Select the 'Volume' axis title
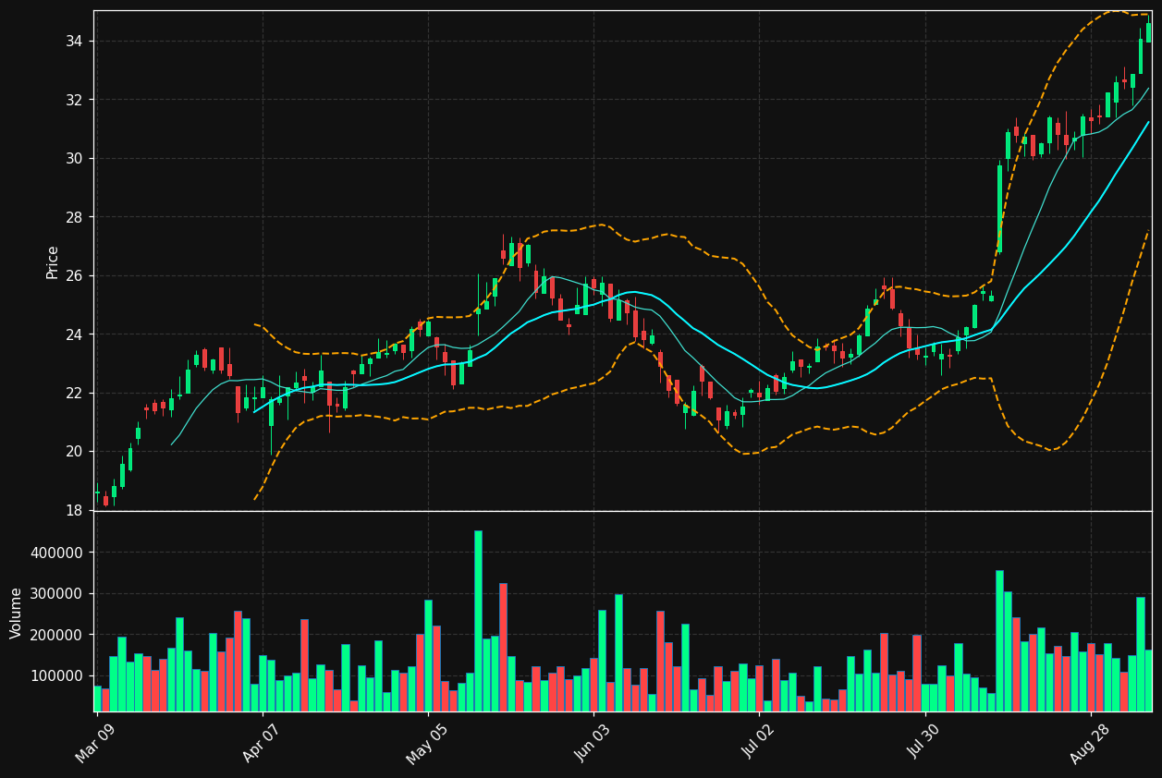1162x778 pixels. [x=17, y=612]
